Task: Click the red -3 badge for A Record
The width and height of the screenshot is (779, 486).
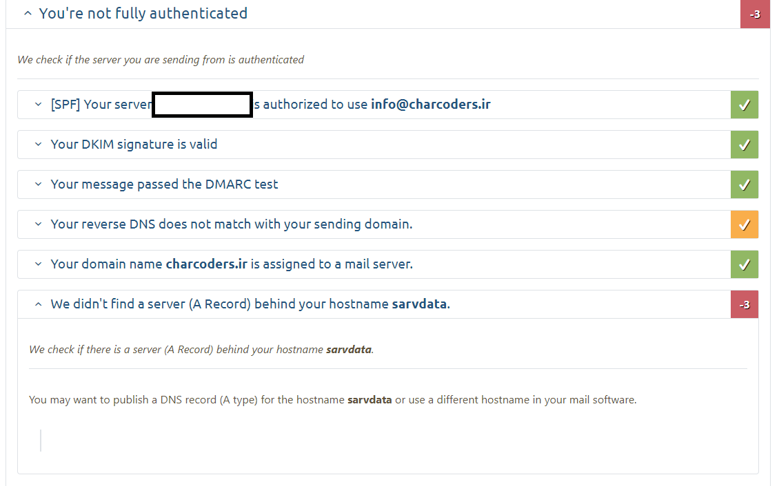Action: point(745,304)
